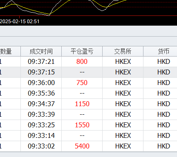Sort by the 货币 column header
177x157 pixels.
pyautogui.click(x=160, y=51)
